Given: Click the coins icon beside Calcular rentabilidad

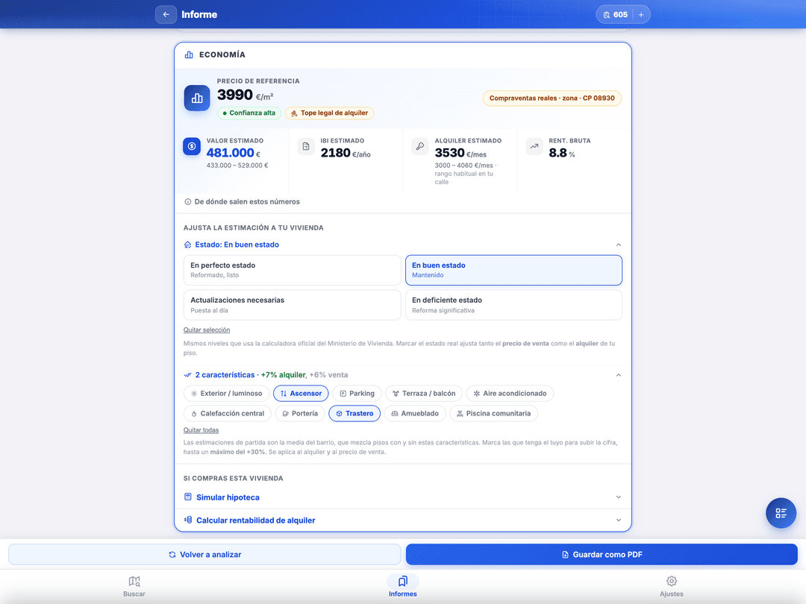Looking at the screenshot, I should tap(187, 520).
